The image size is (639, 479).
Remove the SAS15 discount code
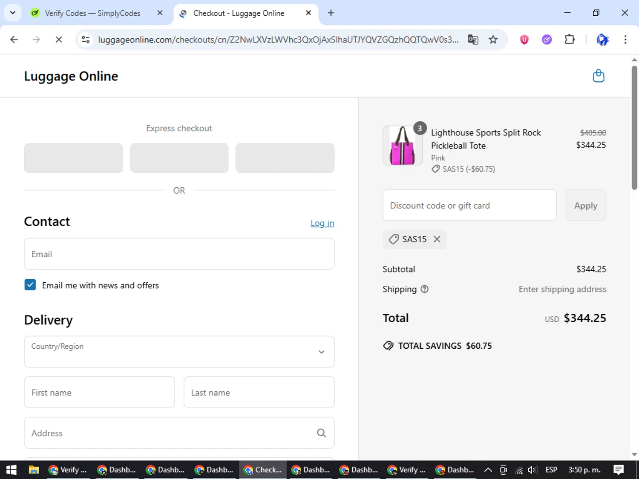[437, 239]
